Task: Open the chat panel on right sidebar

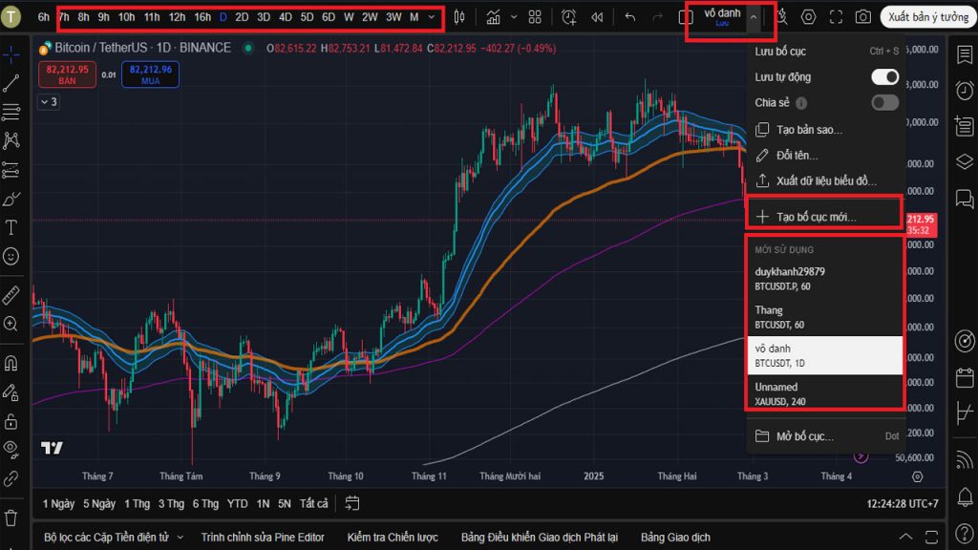Action: tap(965, 199)
